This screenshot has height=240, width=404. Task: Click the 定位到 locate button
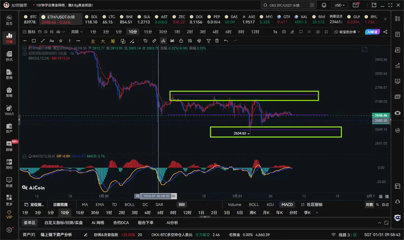pos(34,205)
